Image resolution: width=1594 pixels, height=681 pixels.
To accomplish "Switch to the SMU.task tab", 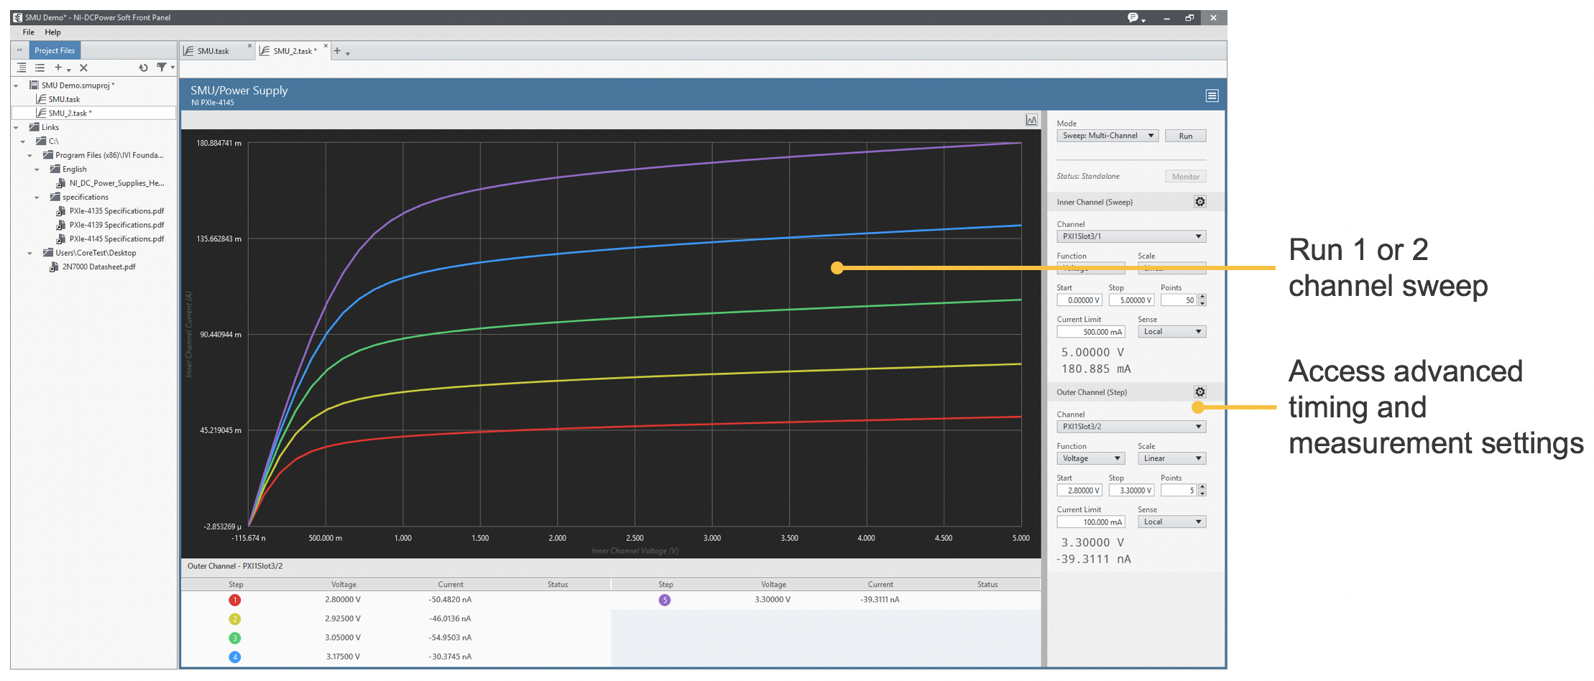I will [213, 51].
